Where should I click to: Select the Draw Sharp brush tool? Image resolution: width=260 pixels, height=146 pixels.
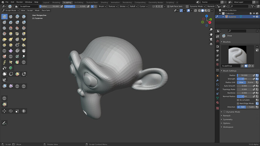(11, 17)
